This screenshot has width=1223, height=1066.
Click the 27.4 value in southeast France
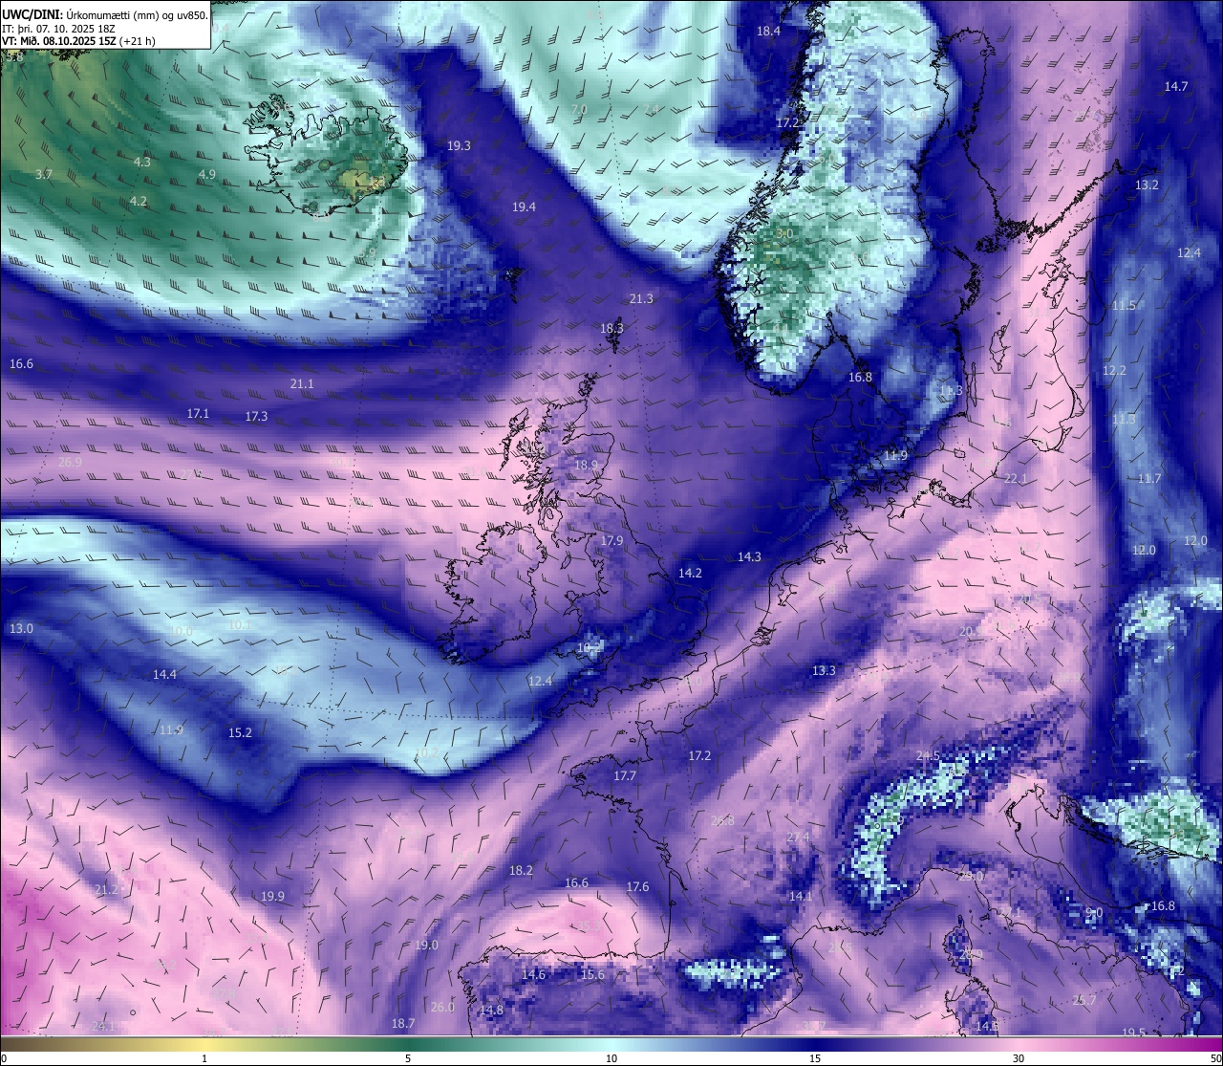(798, 837)
